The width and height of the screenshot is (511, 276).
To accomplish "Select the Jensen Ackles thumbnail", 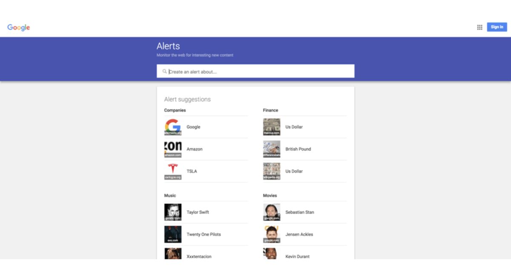I will [272, 234].
